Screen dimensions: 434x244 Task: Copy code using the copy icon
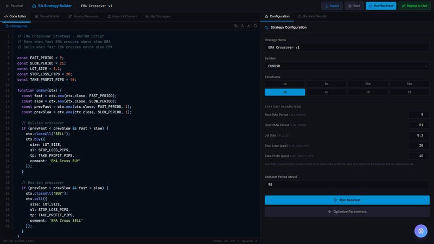[235, 25]
